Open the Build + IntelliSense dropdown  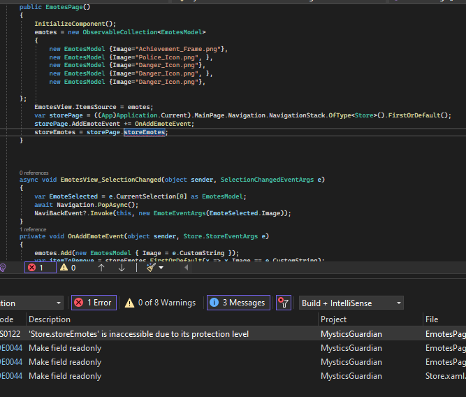click(x=351, y=303)
